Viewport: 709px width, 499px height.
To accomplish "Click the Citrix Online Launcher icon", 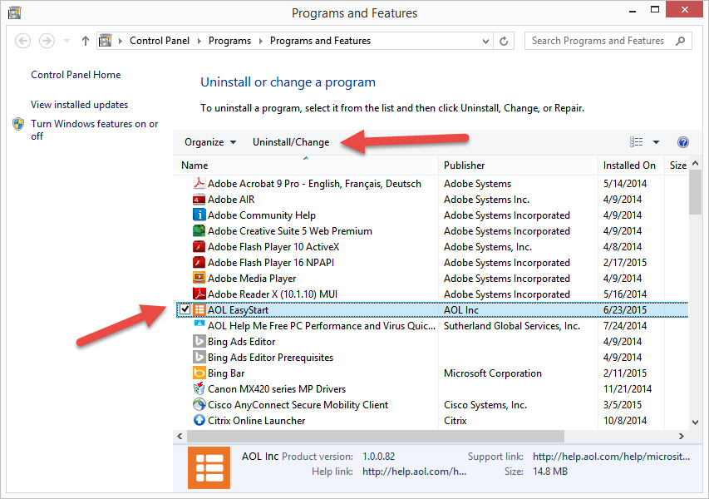I will [x=199, y=420].
